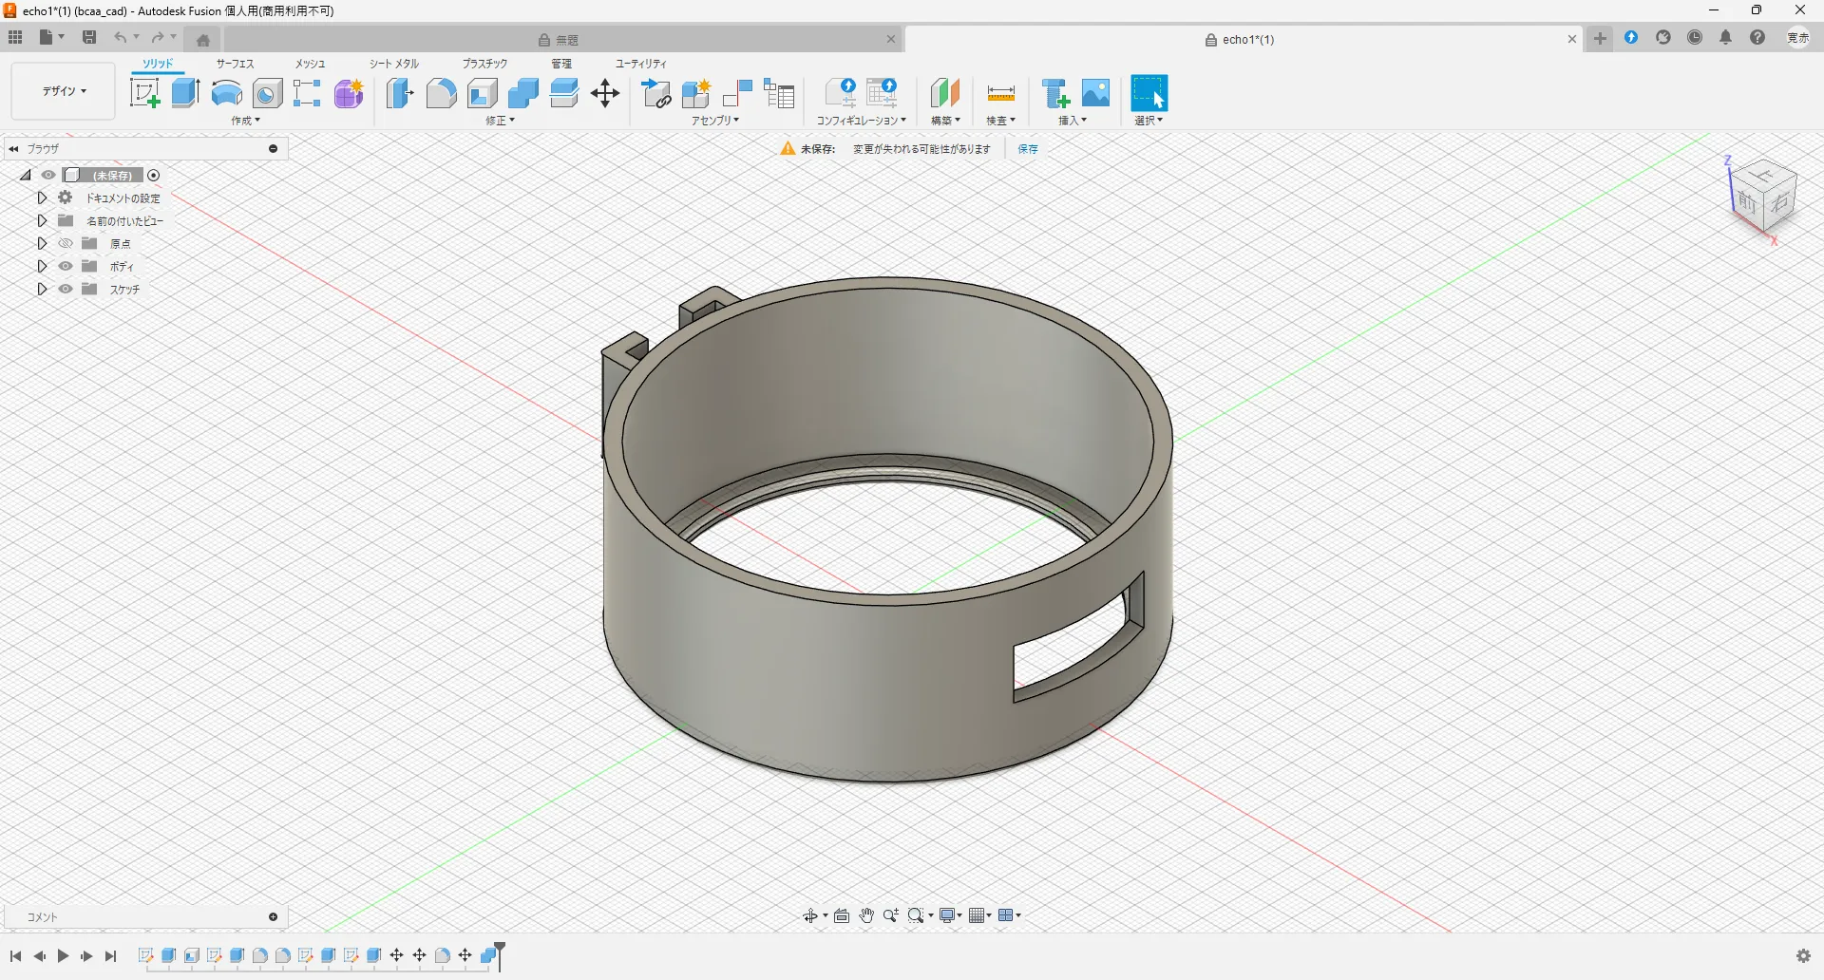The width and height of the screenshot is (1824, 980).
Task: Switch to the シート メタル tab
Action: click(x=393, y=64)
